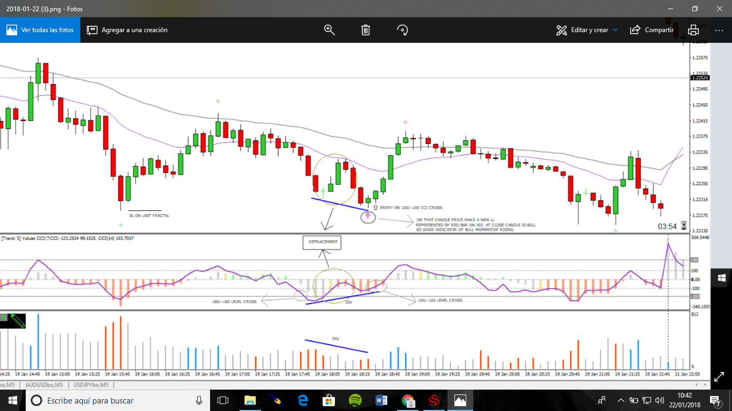Viewport: 732px width, 411px height.
Task: Select the AUDUSDbo,M5 chart tab
Action: pos(44,385)
